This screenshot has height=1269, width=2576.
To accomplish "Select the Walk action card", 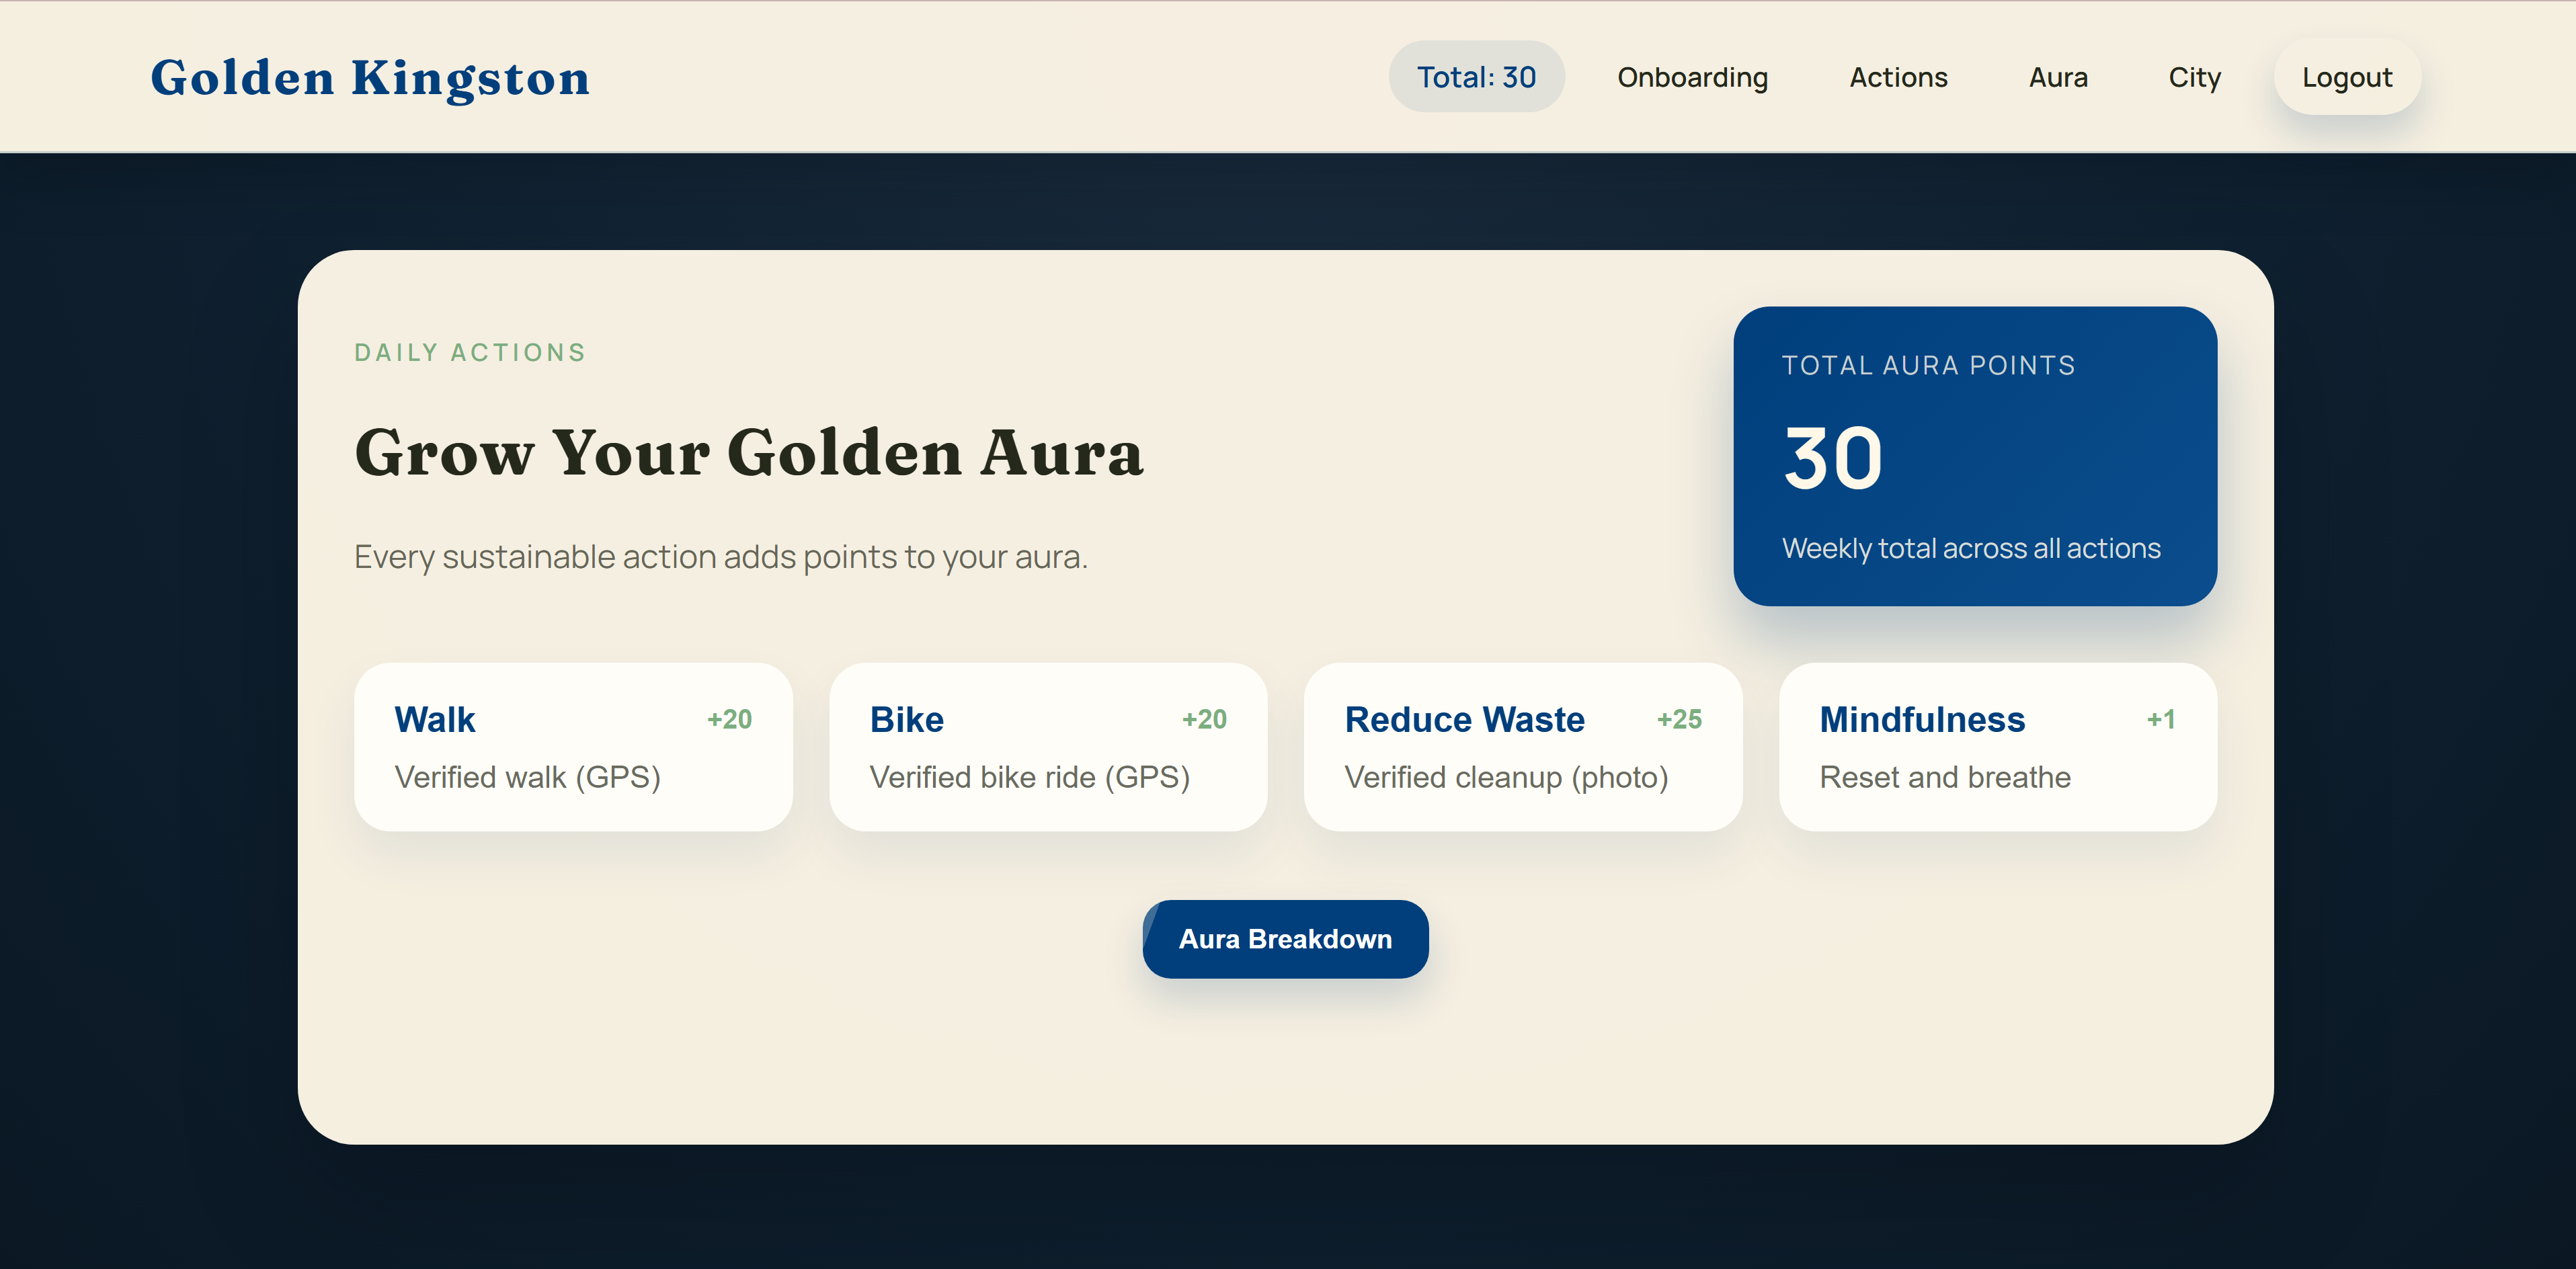I will coord(572,746).
